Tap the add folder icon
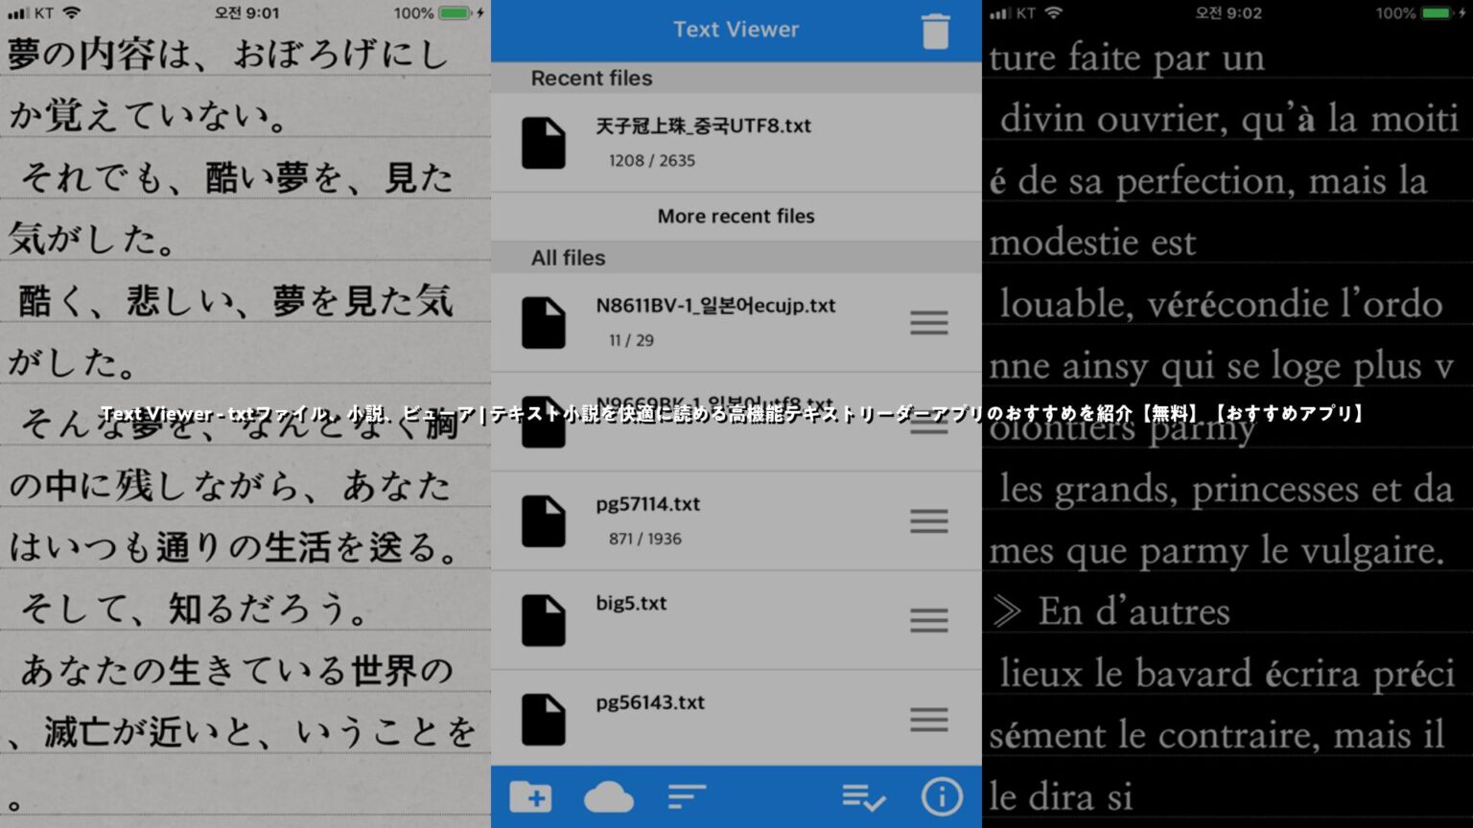Viewport: 1473px width, 828px height. point(530,796)
